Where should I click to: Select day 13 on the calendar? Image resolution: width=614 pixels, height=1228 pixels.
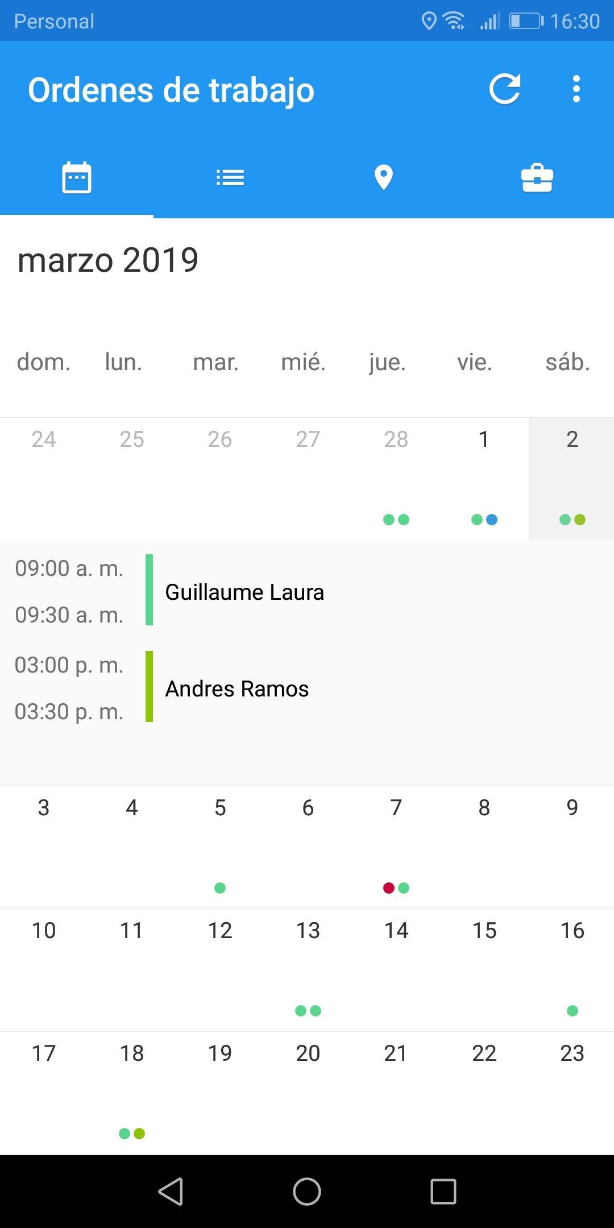[x=308, y=970]
